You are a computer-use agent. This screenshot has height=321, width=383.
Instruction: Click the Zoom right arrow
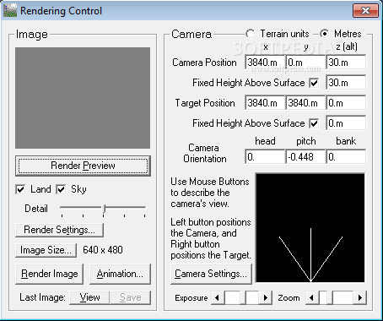tap(360, 297)
